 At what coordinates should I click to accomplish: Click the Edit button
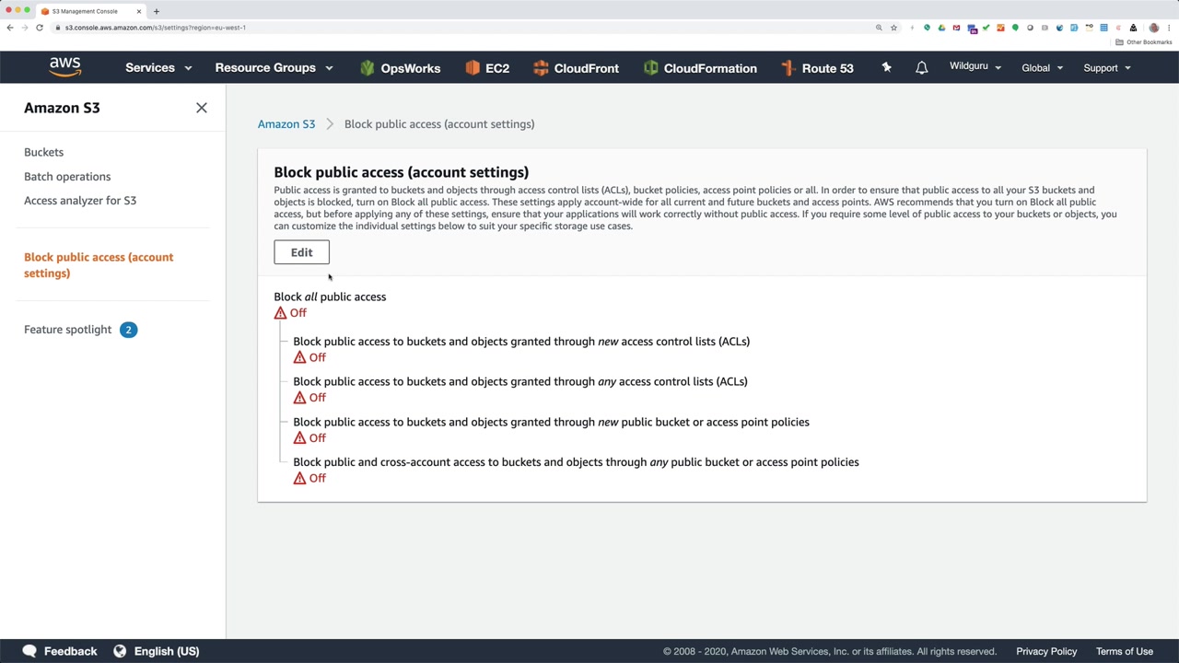pos(301,252)
